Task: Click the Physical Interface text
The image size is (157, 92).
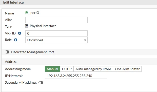Action: [43, 26]
